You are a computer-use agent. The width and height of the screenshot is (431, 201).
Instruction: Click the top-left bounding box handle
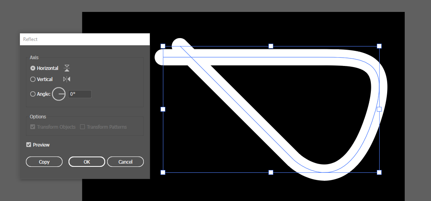click(163, 46)
